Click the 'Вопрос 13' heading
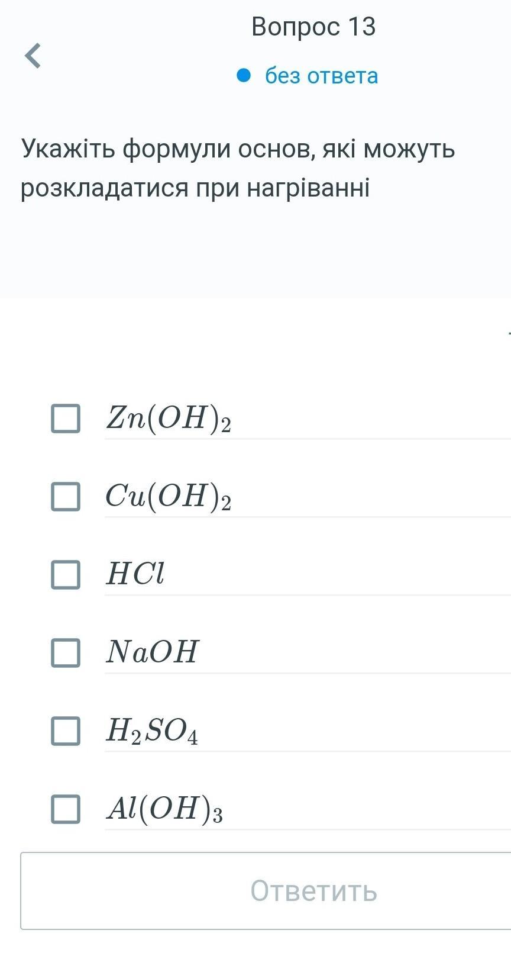 [313, 27]
